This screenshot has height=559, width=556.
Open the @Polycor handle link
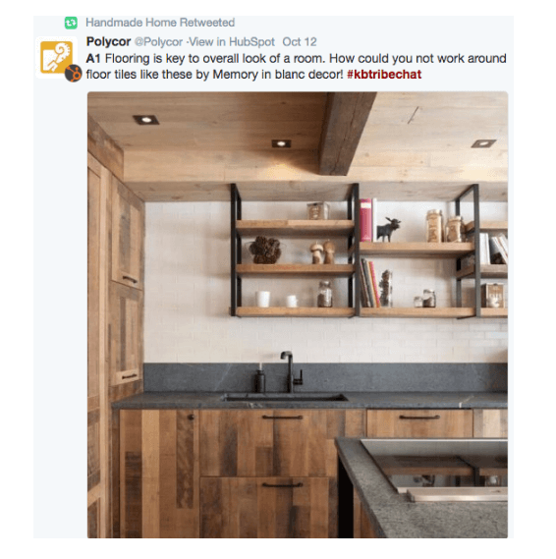pyautogui.click(x=158, y=42)
